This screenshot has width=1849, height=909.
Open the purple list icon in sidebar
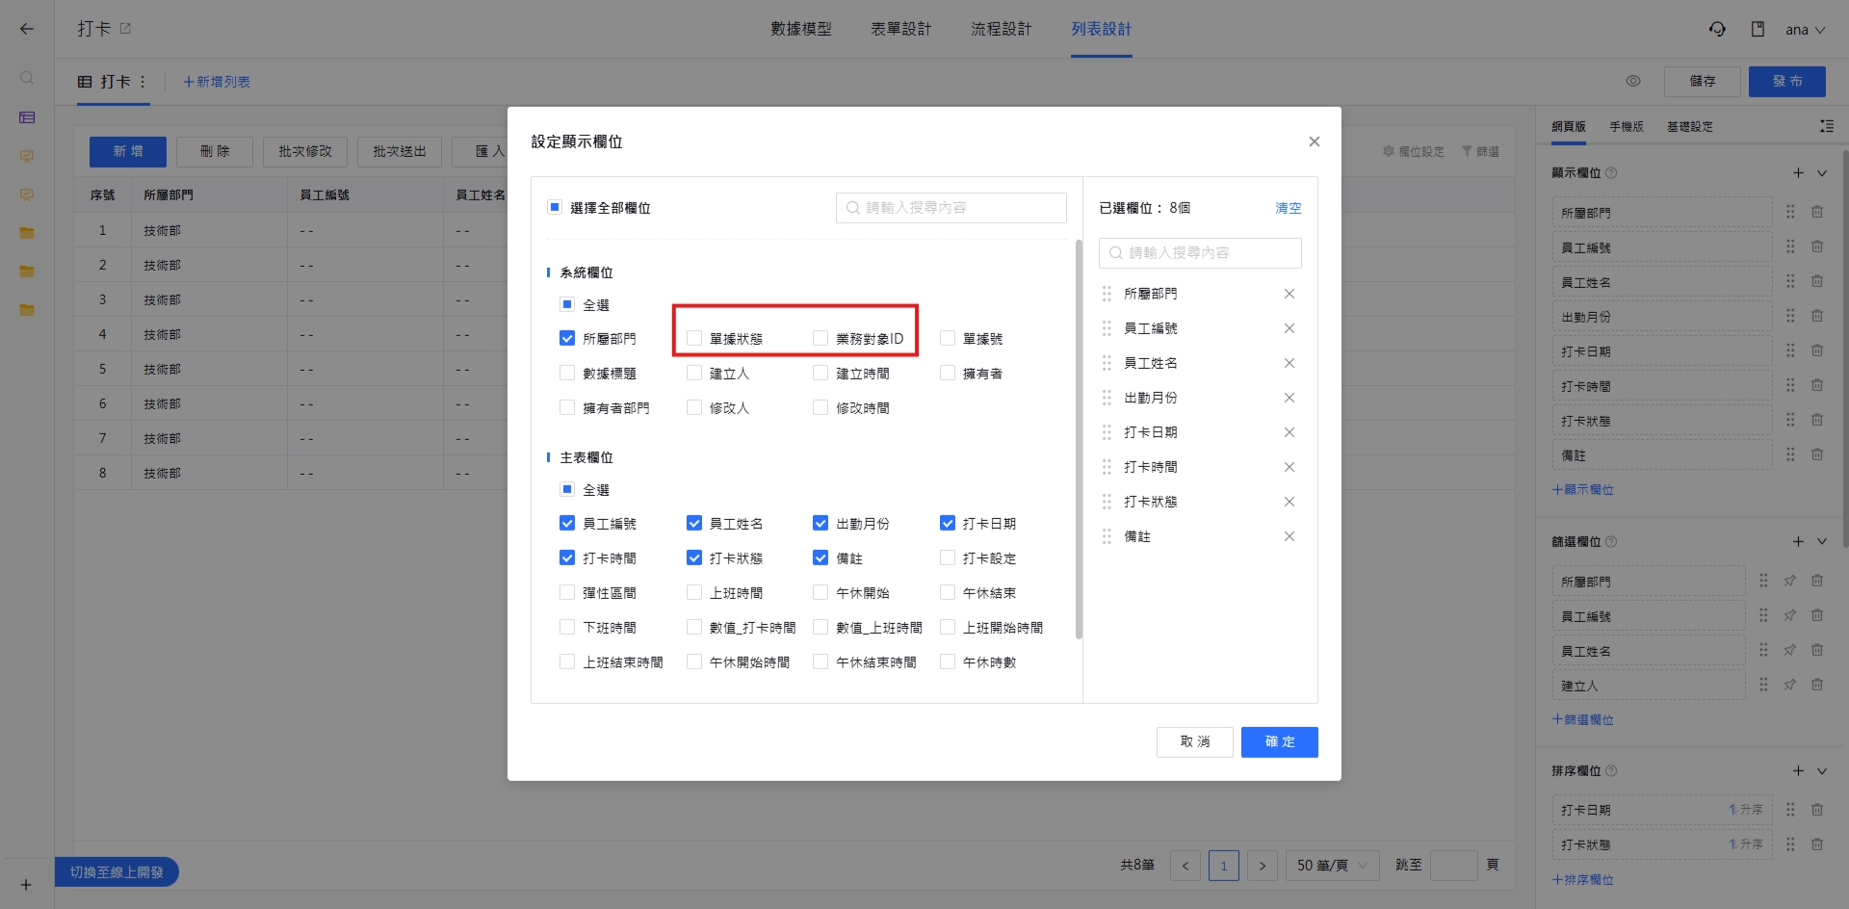pyautogui.click(x=27, y=117)
